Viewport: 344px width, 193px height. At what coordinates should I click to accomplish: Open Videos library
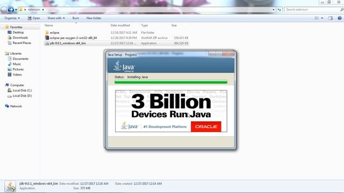point(17,75)
